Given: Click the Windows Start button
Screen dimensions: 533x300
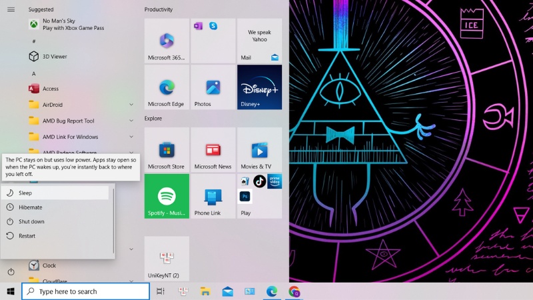Looking at the screenshot, I should pyautogui.click(x=11, y=291).
